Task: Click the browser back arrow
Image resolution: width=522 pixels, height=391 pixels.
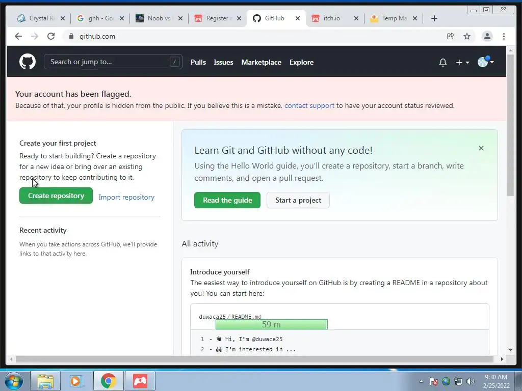Action: click(x=18, y=36)
